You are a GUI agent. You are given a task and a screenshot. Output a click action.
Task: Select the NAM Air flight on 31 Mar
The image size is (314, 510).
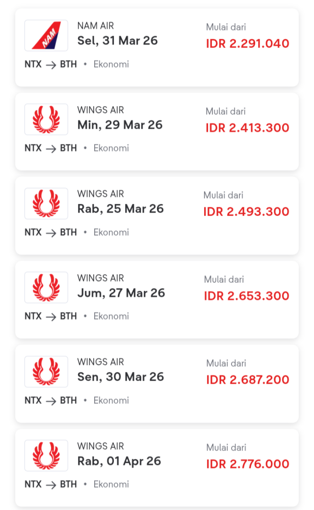[117, 40]
